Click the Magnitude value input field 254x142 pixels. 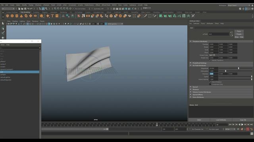pos(214,68)
